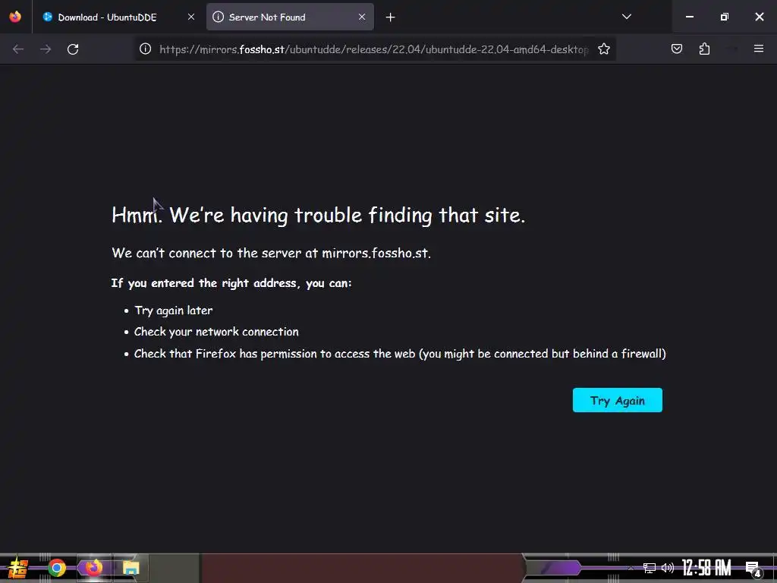The image size is (777, 583).
Task: Select the Server Not Found tab
Action: click(290, 17)
